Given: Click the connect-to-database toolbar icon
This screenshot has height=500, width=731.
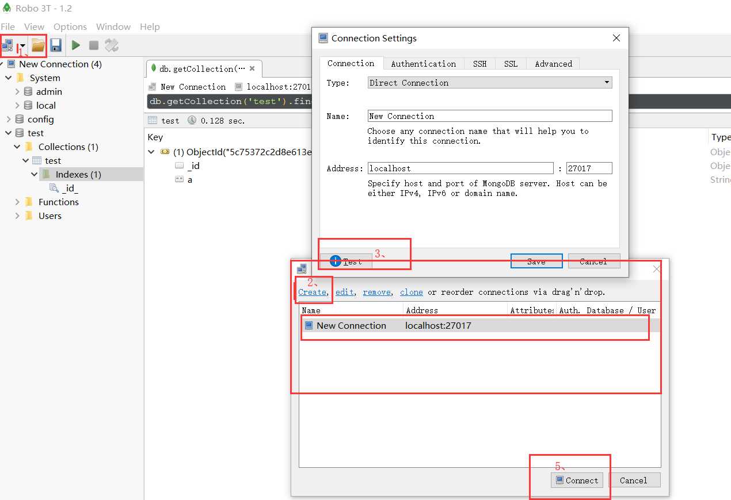Looking at the screenshot, I should coord(8,45).
